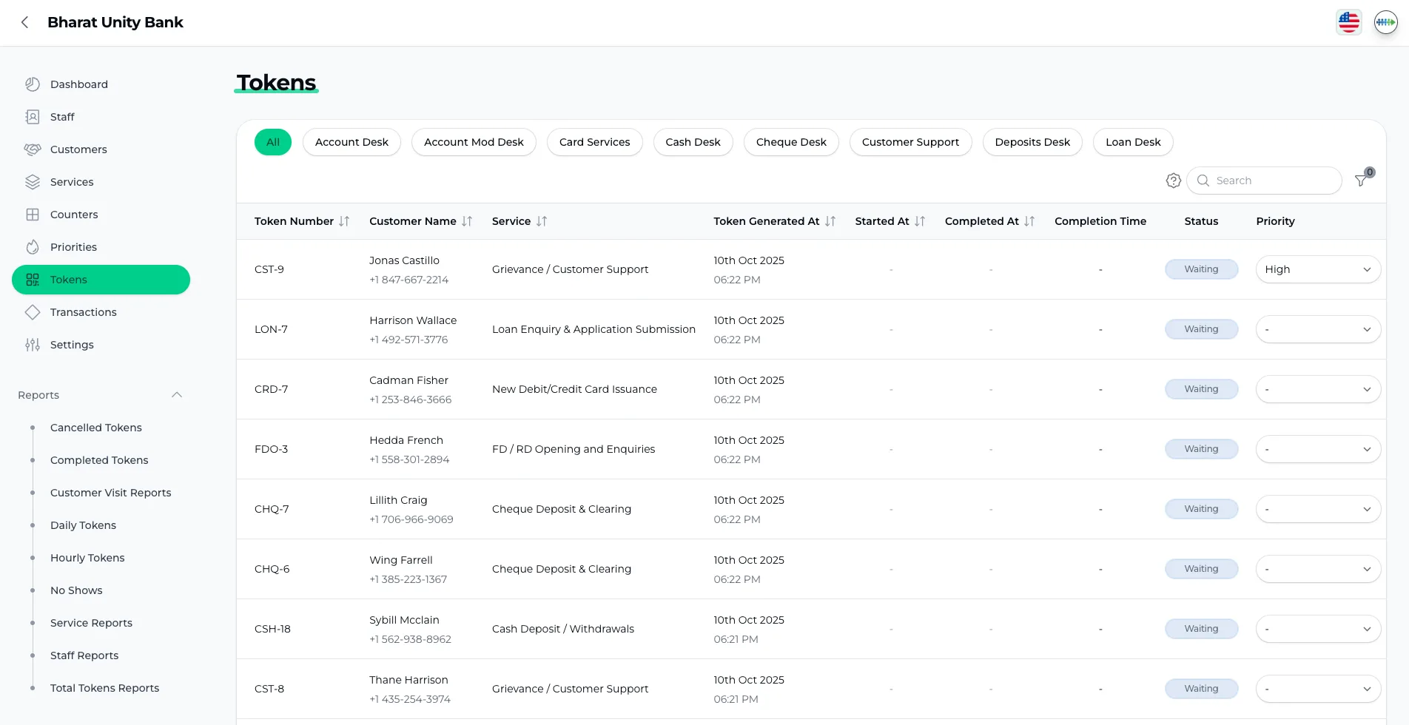
Task: Open priority dropdown for CST-9 token
Action: 1317,269
